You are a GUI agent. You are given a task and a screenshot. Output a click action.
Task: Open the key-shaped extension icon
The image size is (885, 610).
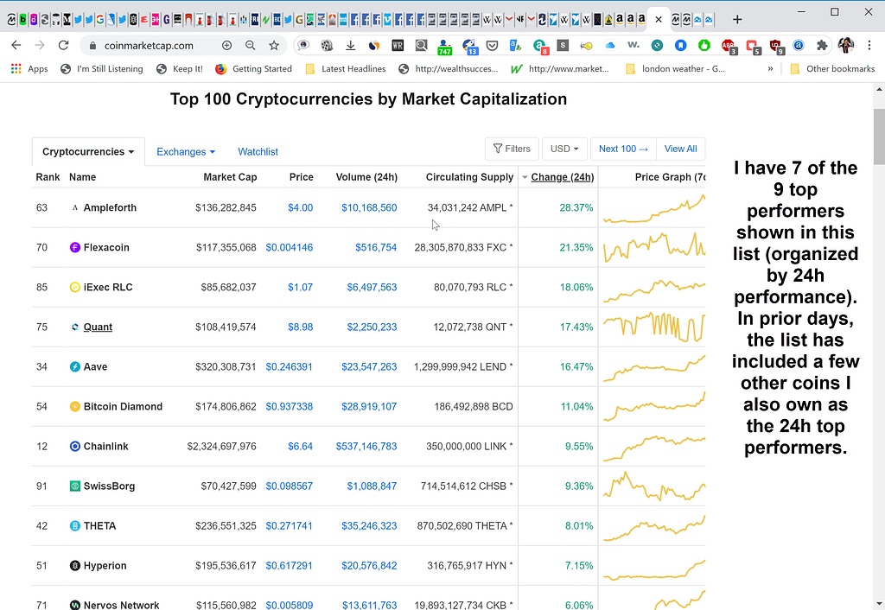(x=587, y=46)
